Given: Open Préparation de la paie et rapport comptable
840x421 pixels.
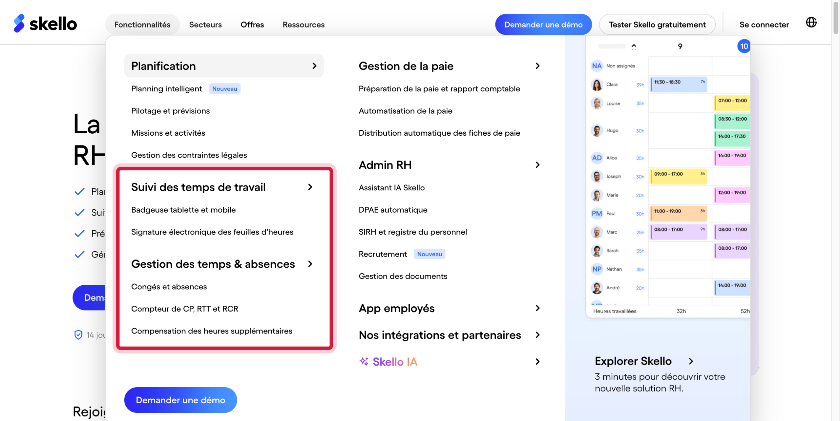Looking at the screenshot, I should 439,89.
